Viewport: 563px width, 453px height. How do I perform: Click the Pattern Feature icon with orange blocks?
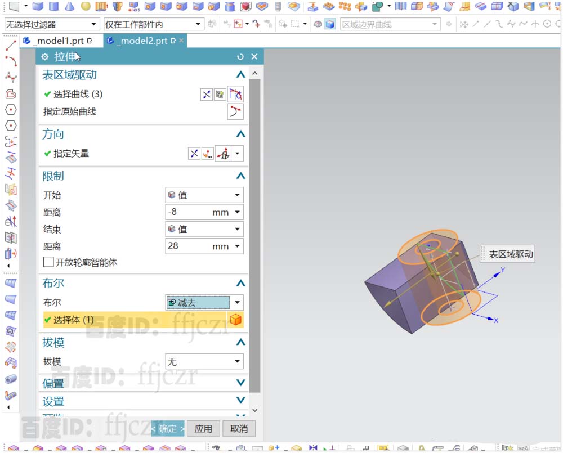345,6
